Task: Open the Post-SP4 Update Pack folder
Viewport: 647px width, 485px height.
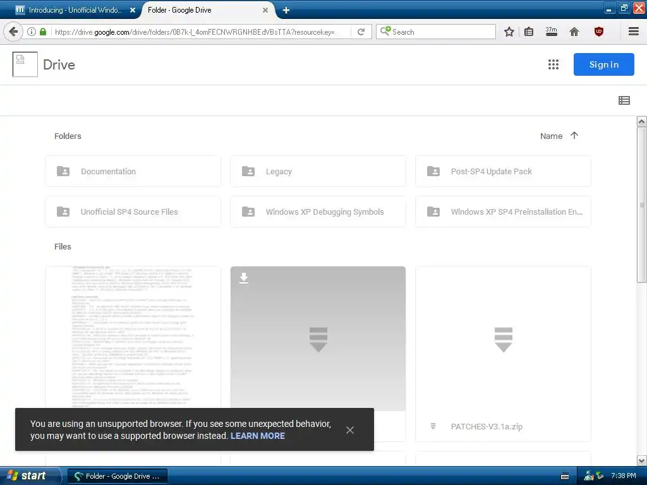Action: [503, 171]
